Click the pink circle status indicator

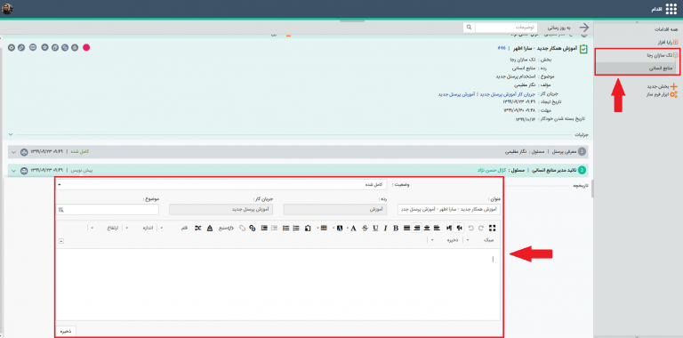[x=86, y=47]
